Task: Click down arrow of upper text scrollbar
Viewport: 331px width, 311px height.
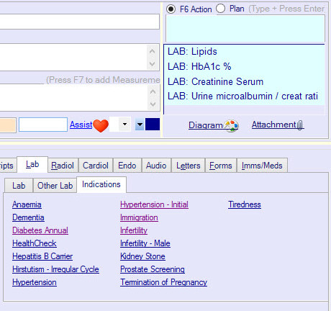Action: pos(152,64)
